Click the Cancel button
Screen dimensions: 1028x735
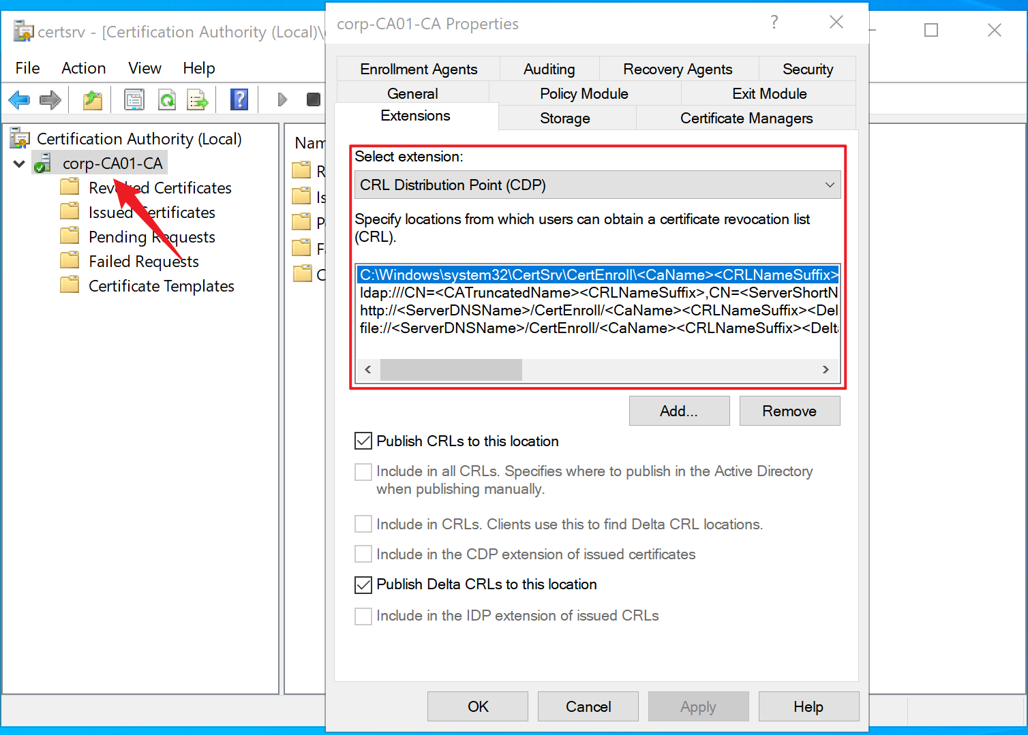tap(588, 706)
